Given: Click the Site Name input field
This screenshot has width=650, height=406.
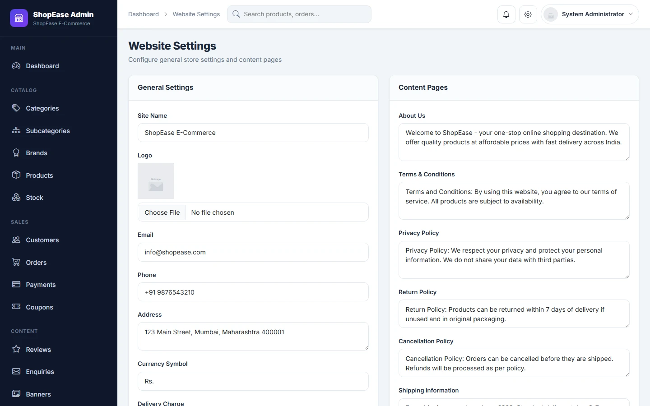Looking at the screenshot, I should coord(253,133).
